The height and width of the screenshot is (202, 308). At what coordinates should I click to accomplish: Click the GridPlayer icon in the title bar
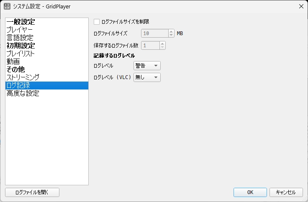click(7, 6)
